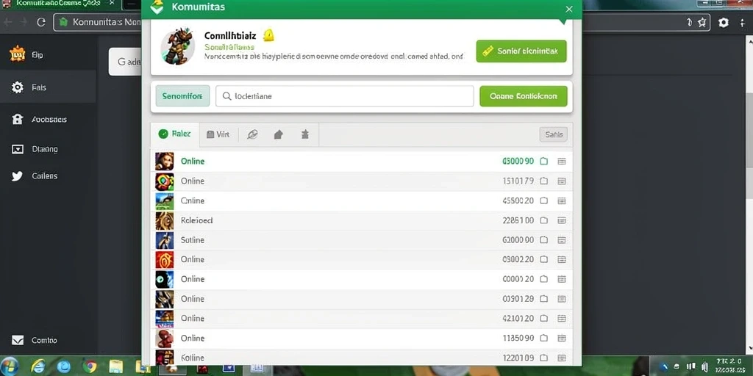The height and width of the screenshot is (376, 753).
Task: Open the Sanis dropdown button
Action: click(x=553, y=135)
